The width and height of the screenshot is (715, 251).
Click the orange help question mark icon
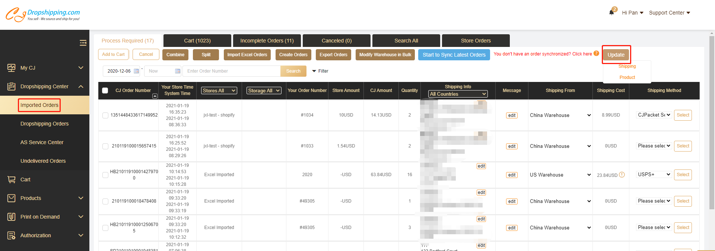tap(596, 54)
